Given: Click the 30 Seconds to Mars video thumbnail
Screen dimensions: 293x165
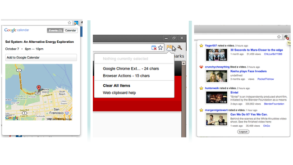Looking at the screenshot, I should (x=216, y=55).
